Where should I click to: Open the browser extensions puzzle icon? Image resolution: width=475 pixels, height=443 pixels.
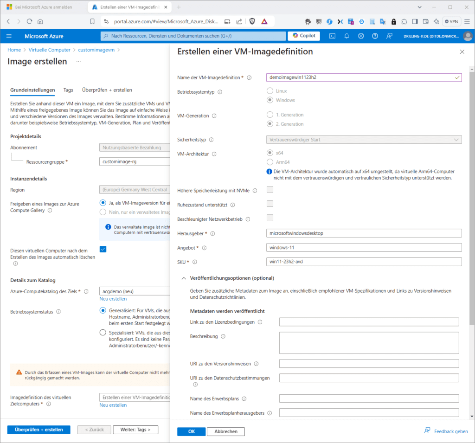(x=404, y=21)
